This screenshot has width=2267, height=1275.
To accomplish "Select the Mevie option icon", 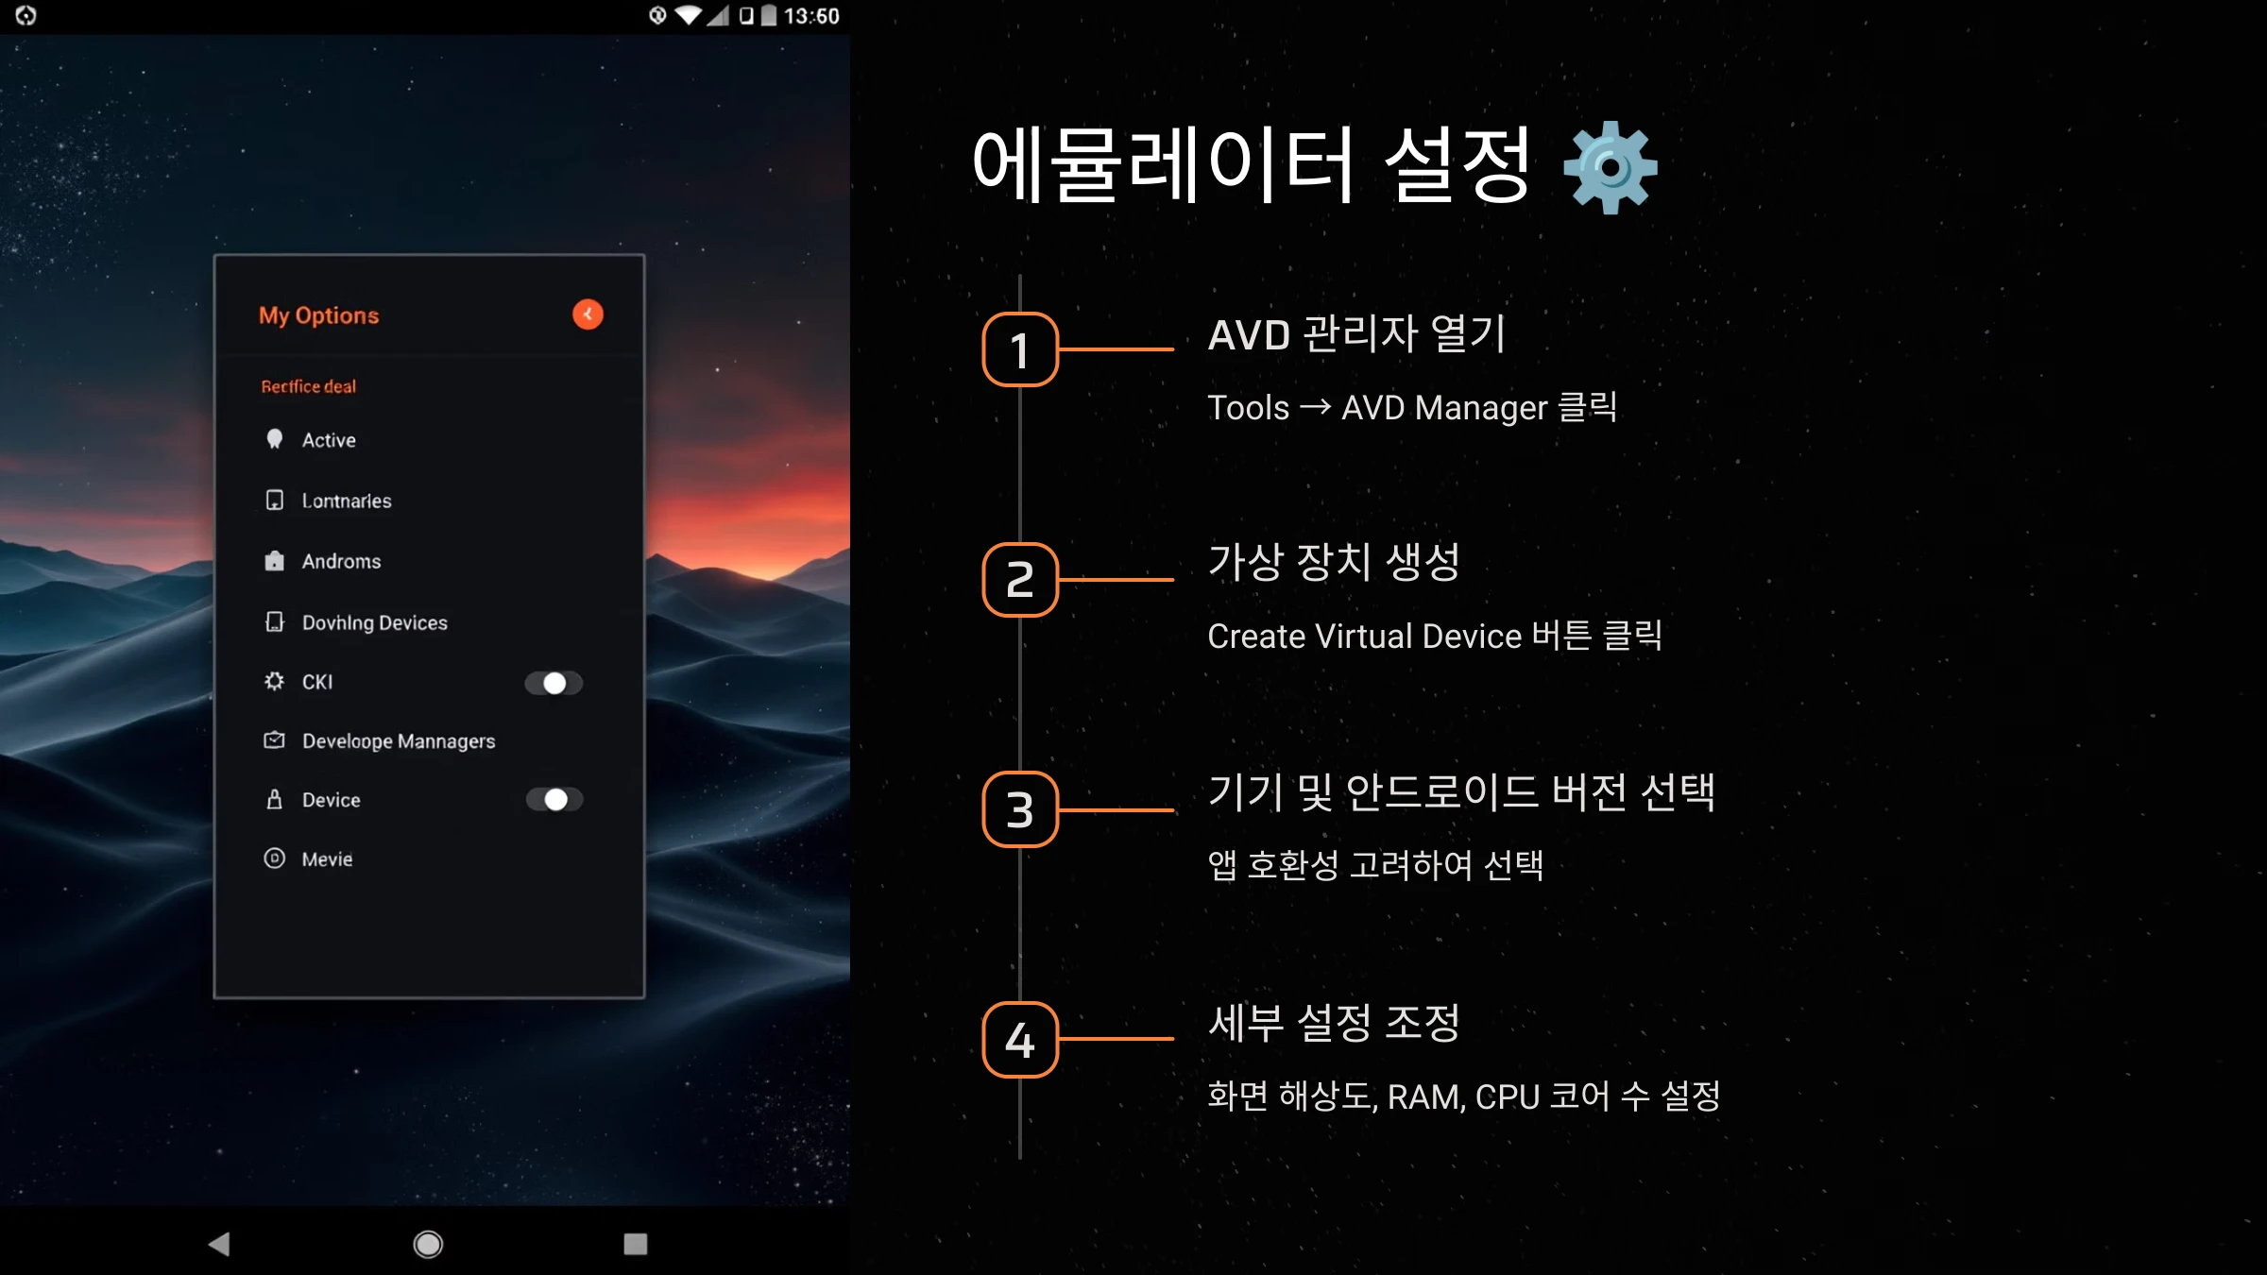I will [276, 859].
